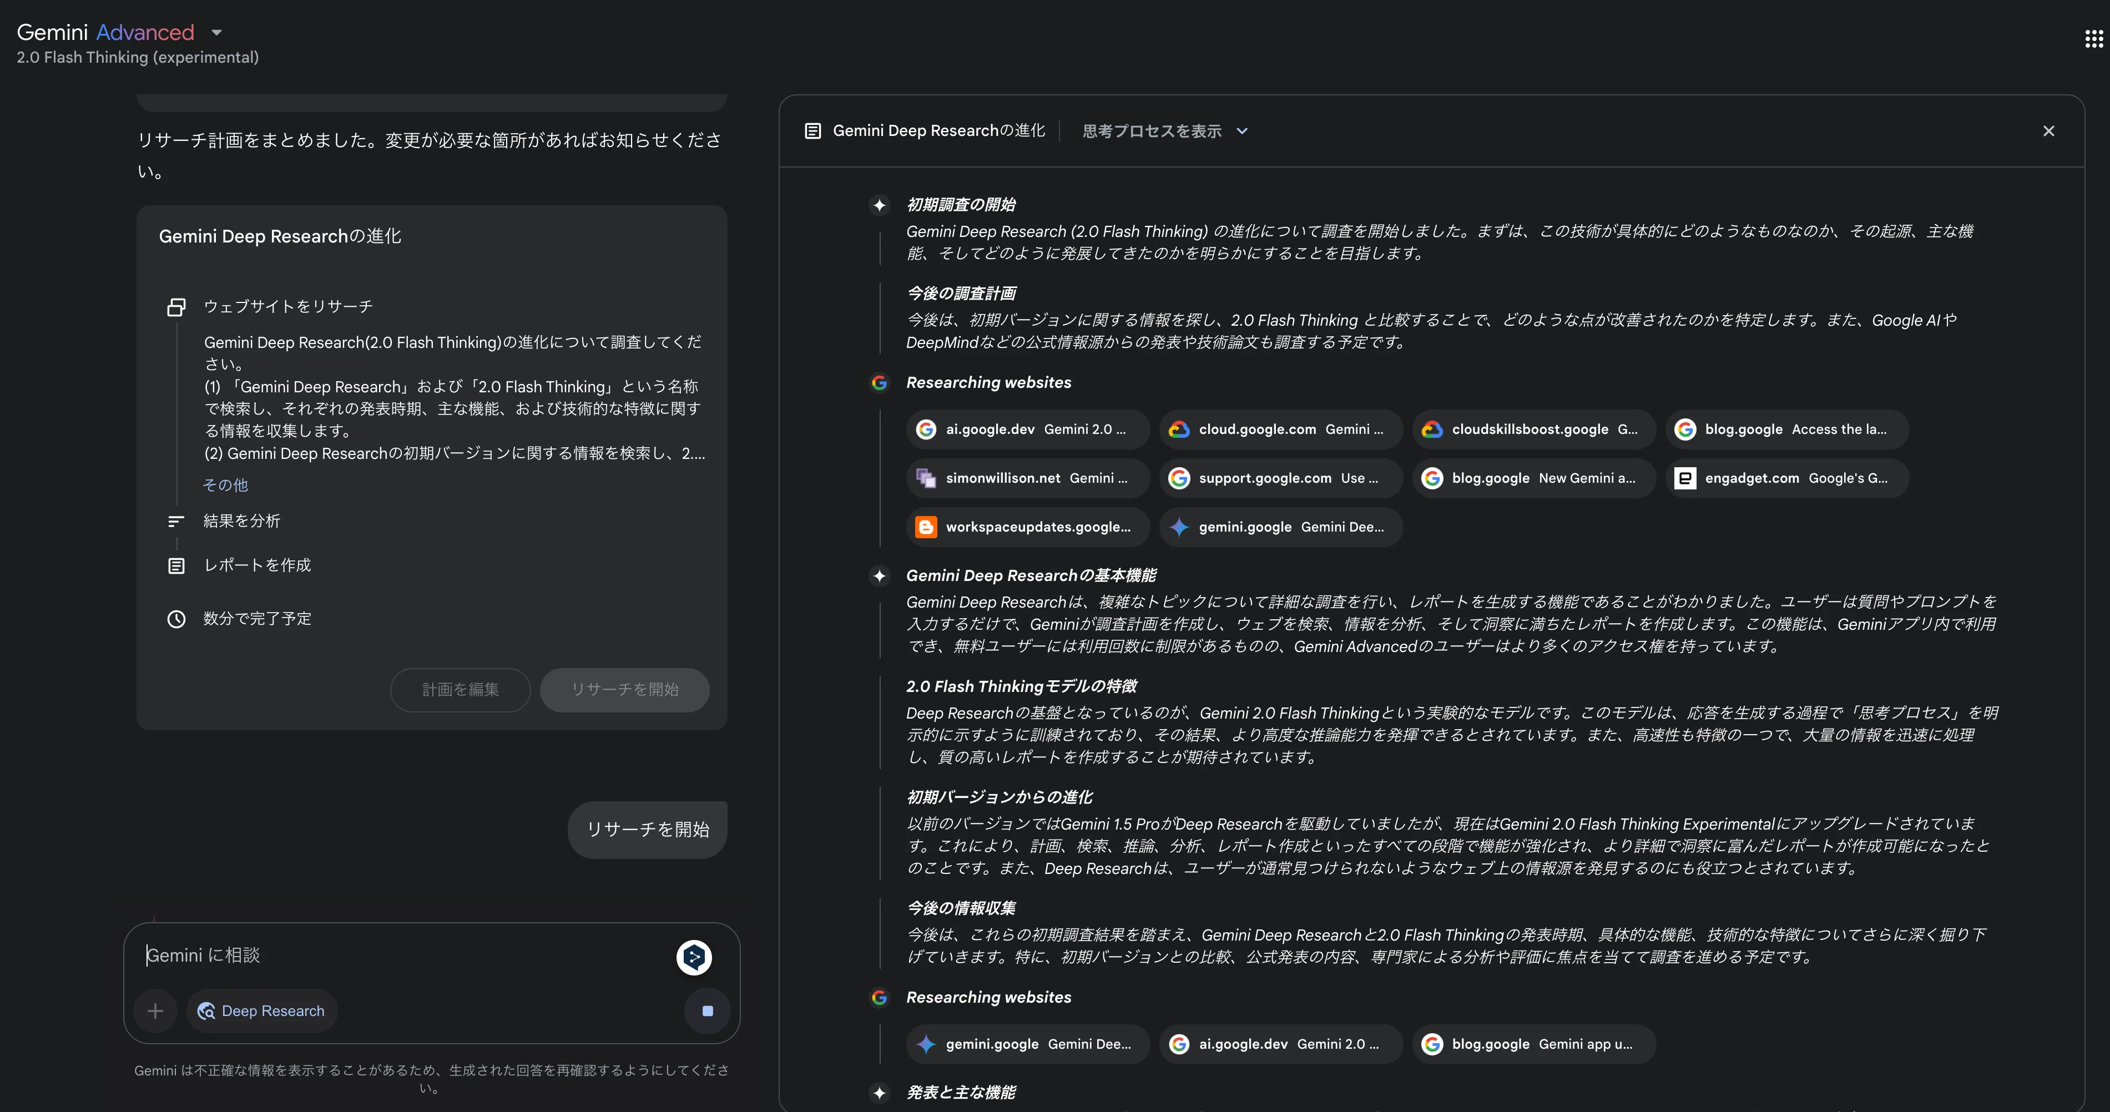Click the リサーチを開始 user message bubble
Viewport: 2110px width, 1112px height.
647,830
